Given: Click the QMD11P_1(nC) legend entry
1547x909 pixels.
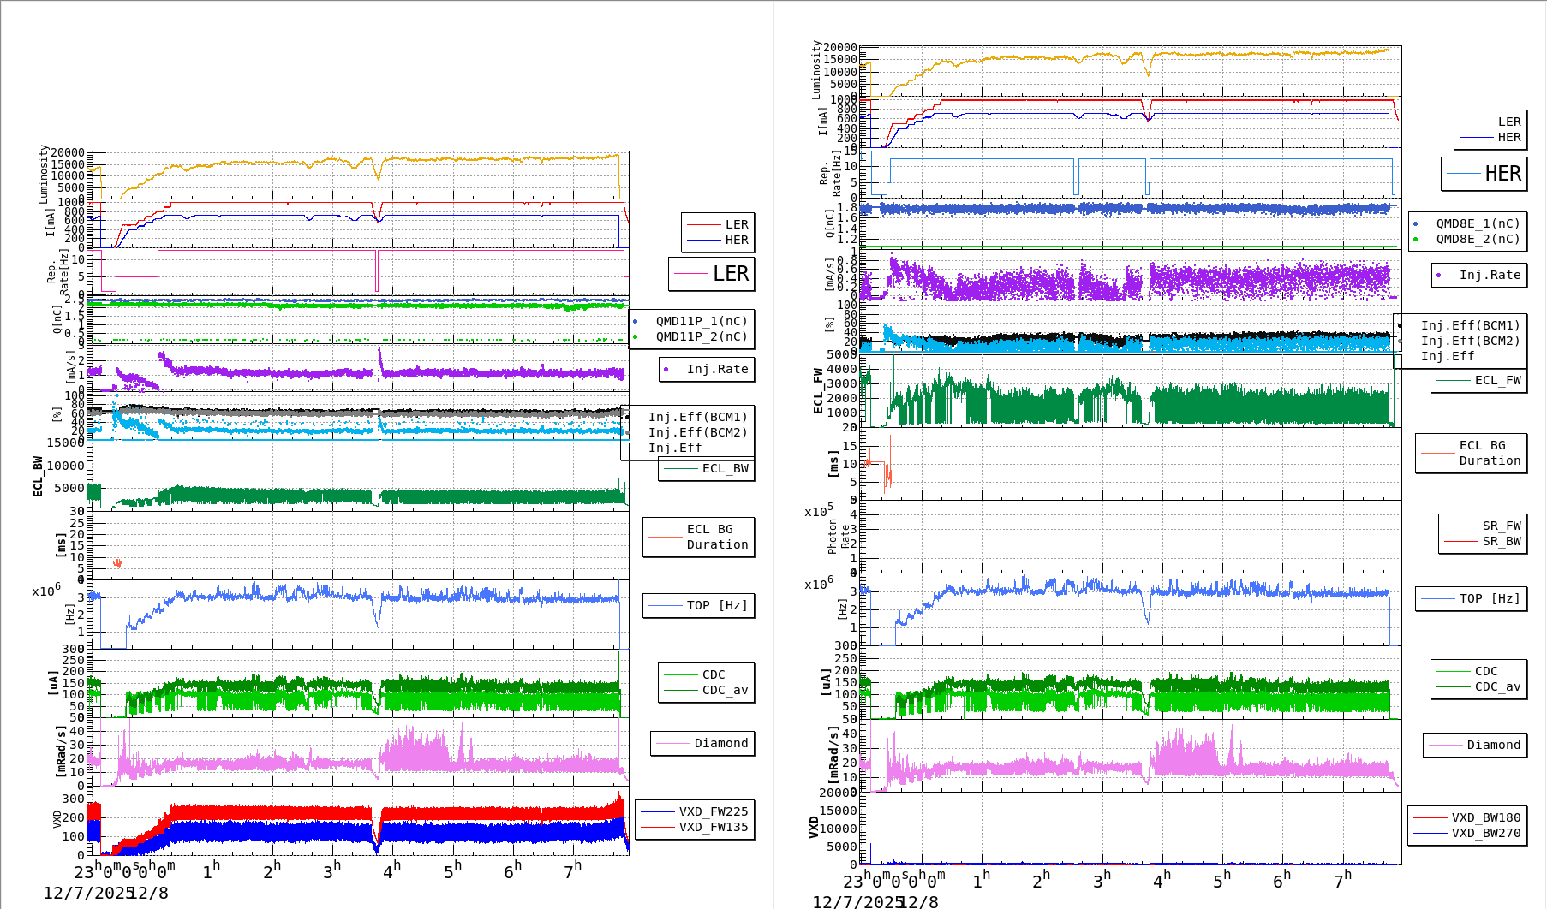Looking at the screenshot, I should click(x=701, y=321).
